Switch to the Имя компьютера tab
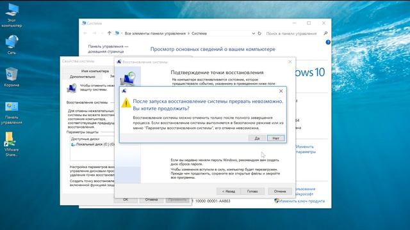 95,71
